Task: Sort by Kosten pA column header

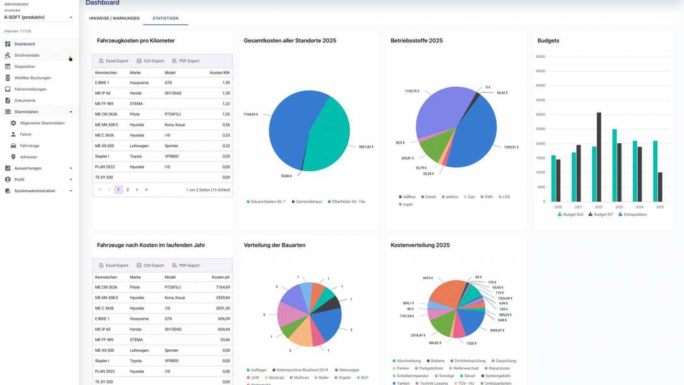Action: [x=221, y=278]
